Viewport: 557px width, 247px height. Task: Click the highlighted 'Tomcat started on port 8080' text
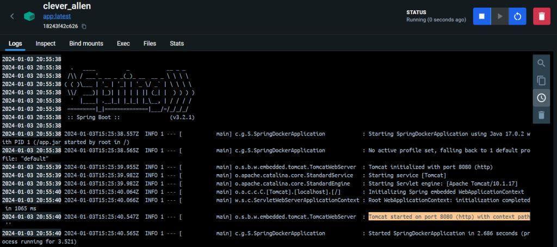coord(449,217)
